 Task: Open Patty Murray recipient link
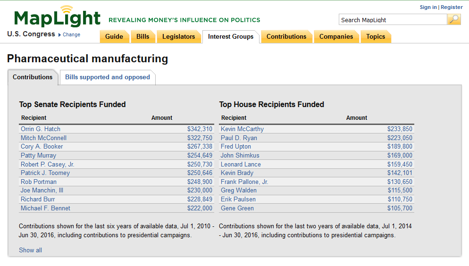point(38,156)
